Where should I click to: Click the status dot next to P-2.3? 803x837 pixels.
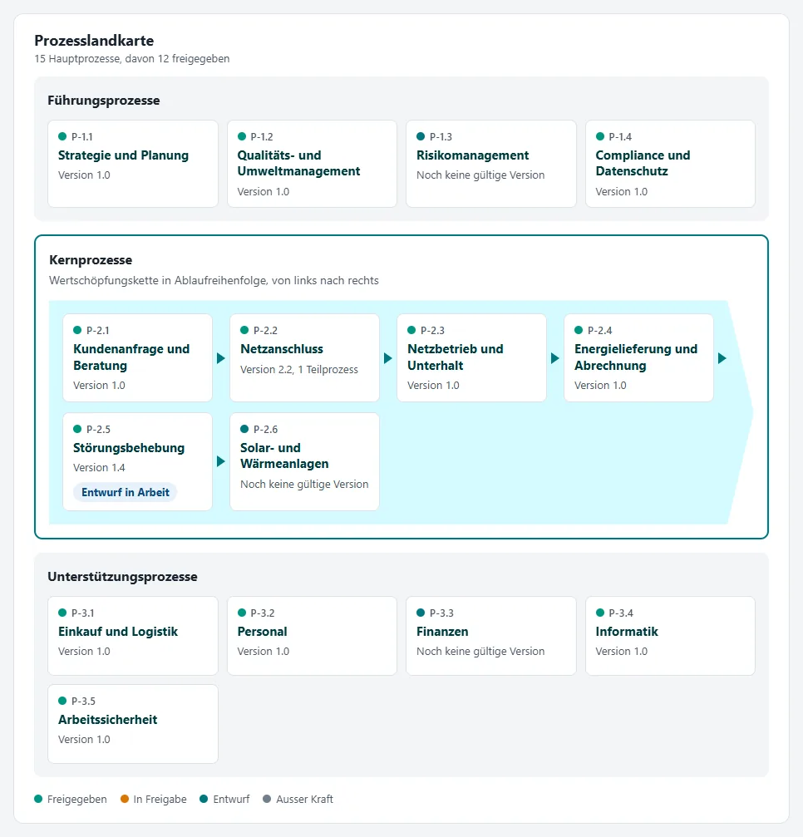(x=411, y=331)
